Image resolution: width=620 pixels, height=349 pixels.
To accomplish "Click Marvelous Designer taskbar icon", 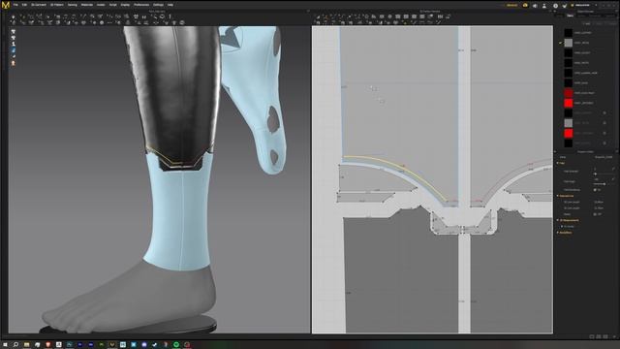I will pos(112,345).
